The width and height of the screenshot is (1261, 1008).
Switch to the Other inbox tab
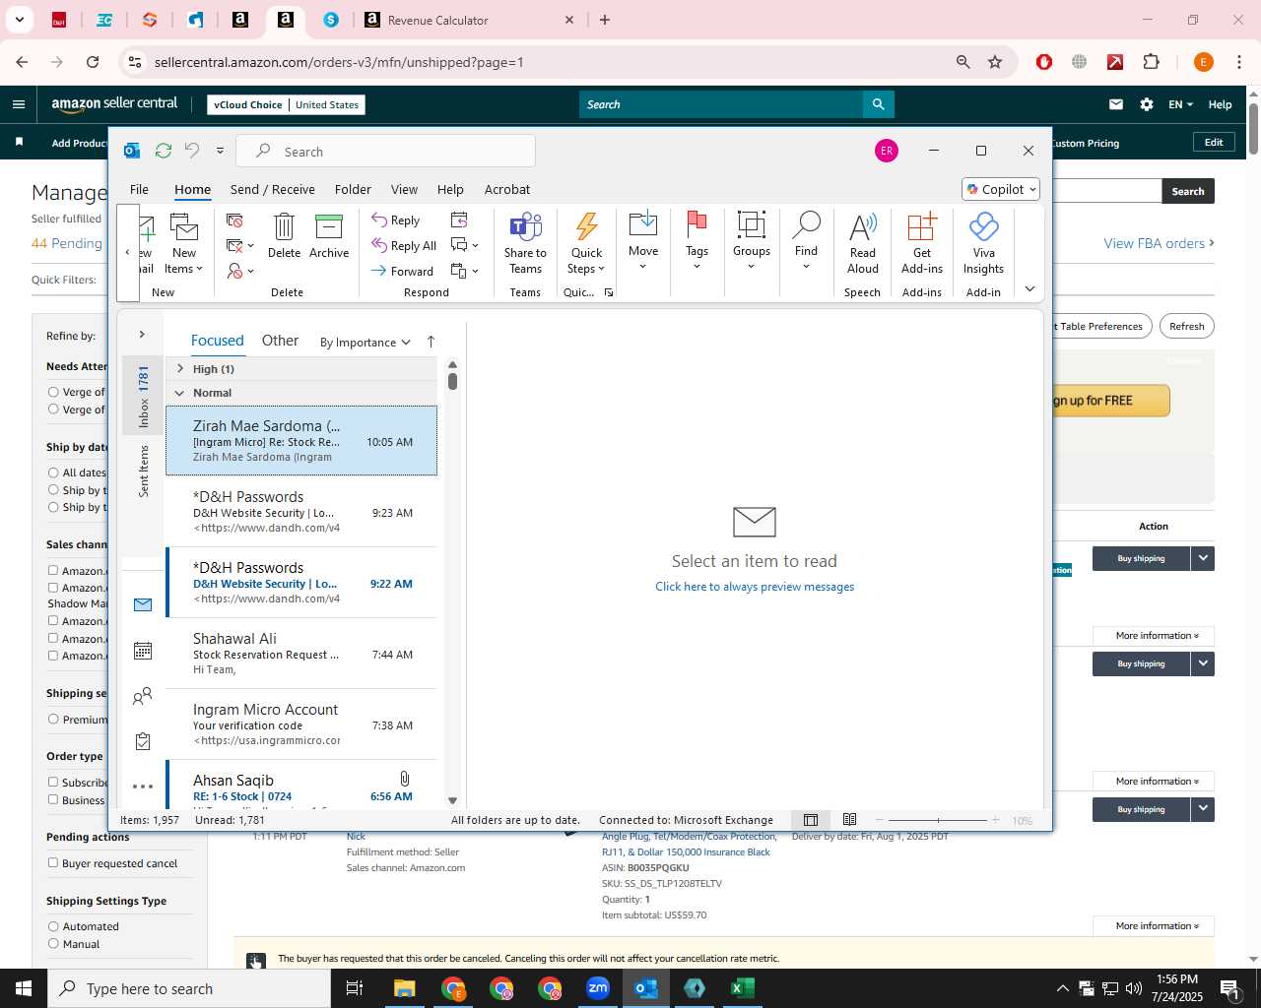tap(280, 341)
